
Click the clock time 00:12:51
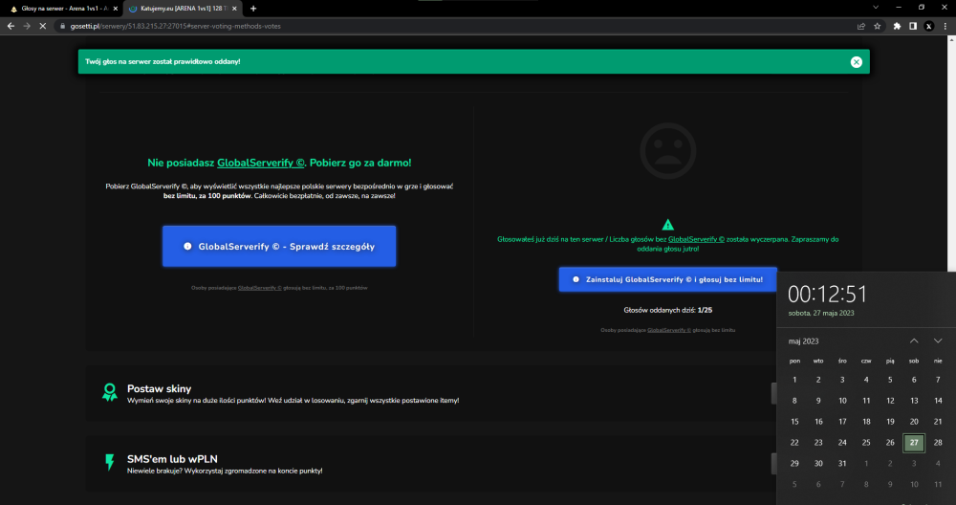click(827, 295)
